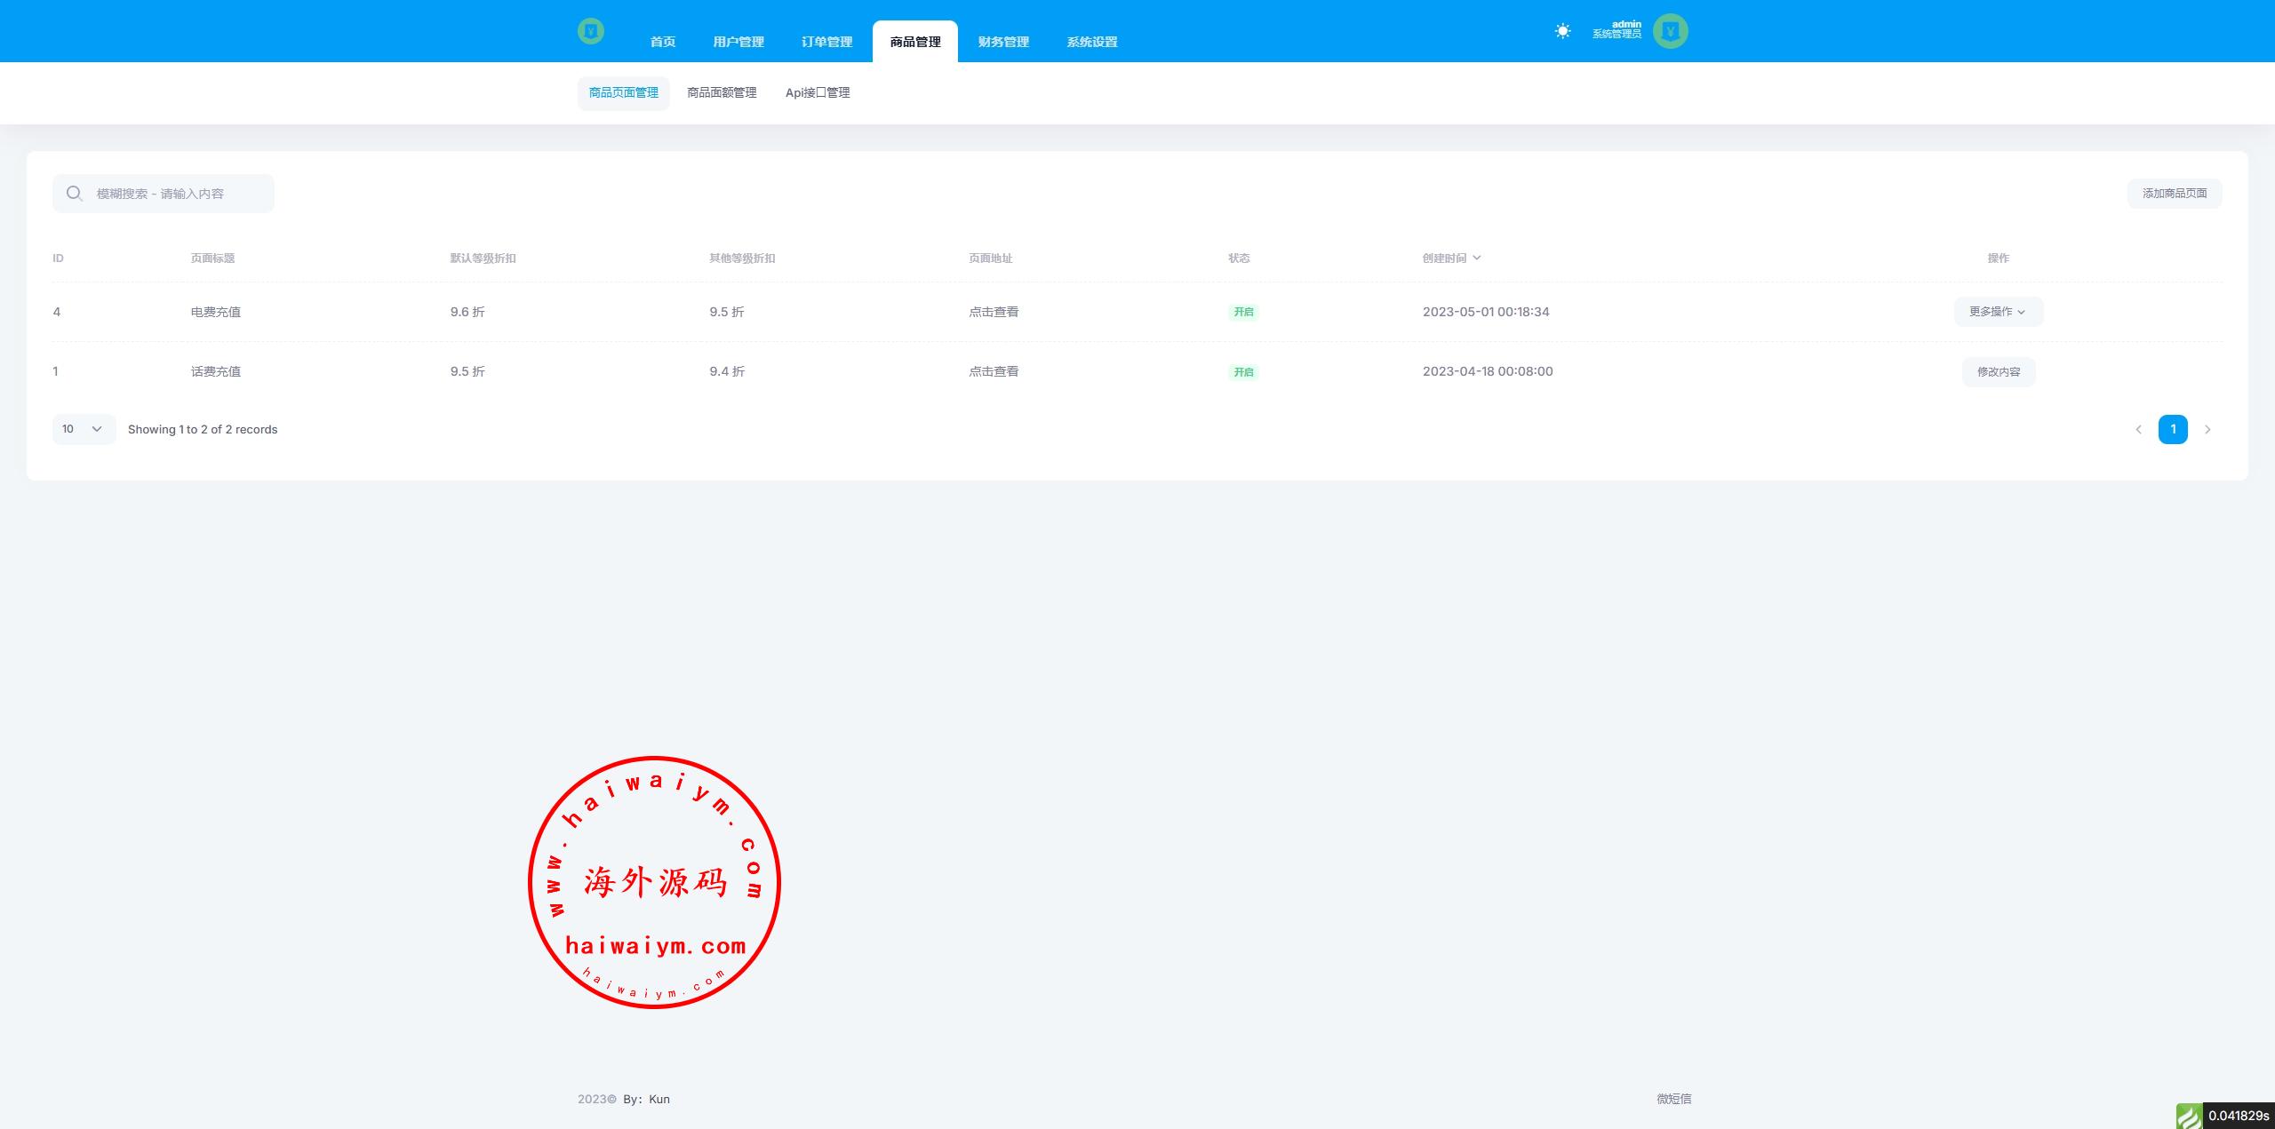Switch to 商品面额管理 sub-tab

[722, 92]
